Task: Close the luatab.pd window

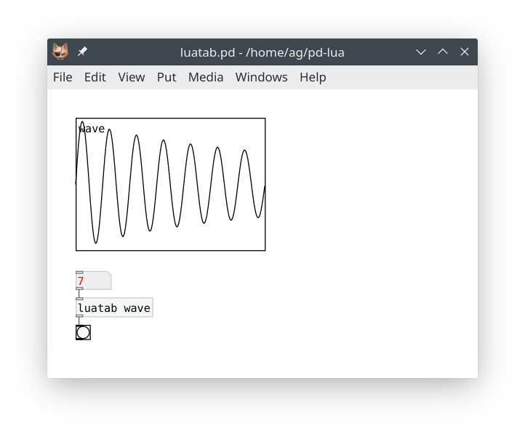Action: pyautogui.click(x=465, y=52)
